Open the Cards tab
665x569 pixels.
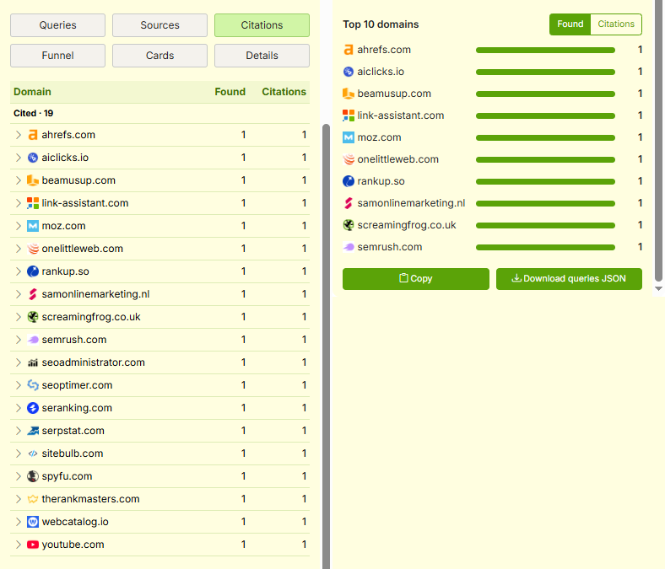[x=159, y=56]
